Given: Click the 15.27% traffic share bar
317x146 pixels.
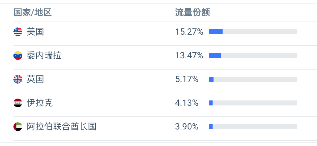Looking at the screenshot, I should [x=253, y=32].
